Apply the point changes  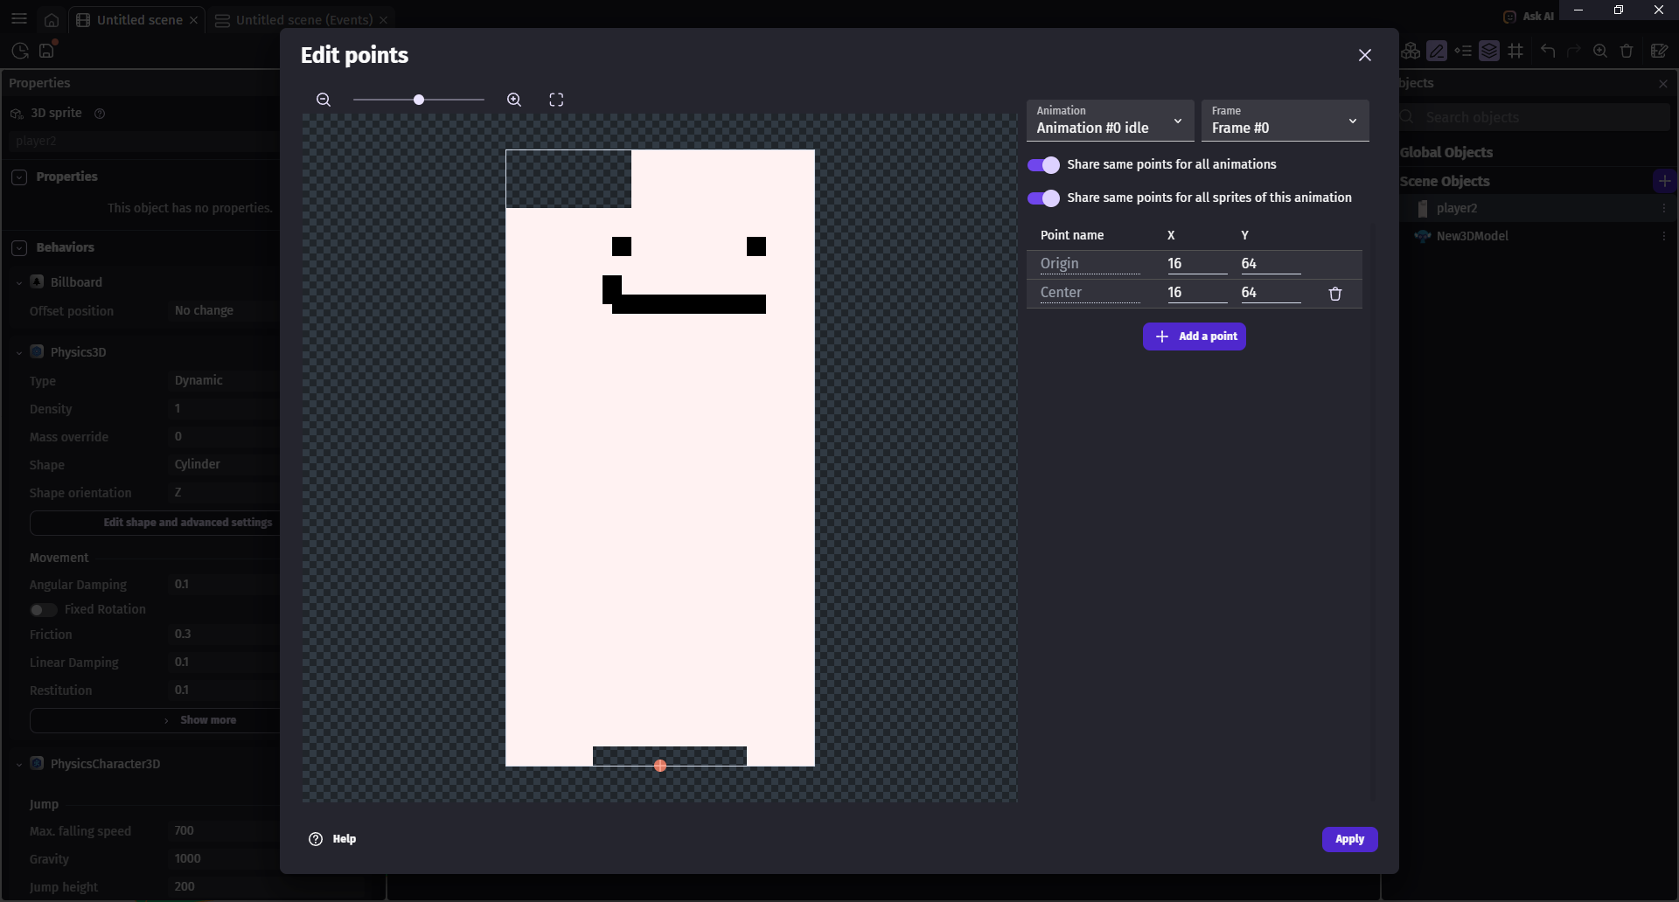1349,839
